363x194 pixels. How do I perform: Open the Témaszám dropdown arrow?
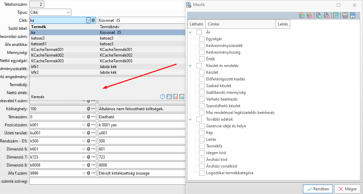point(84,117)
